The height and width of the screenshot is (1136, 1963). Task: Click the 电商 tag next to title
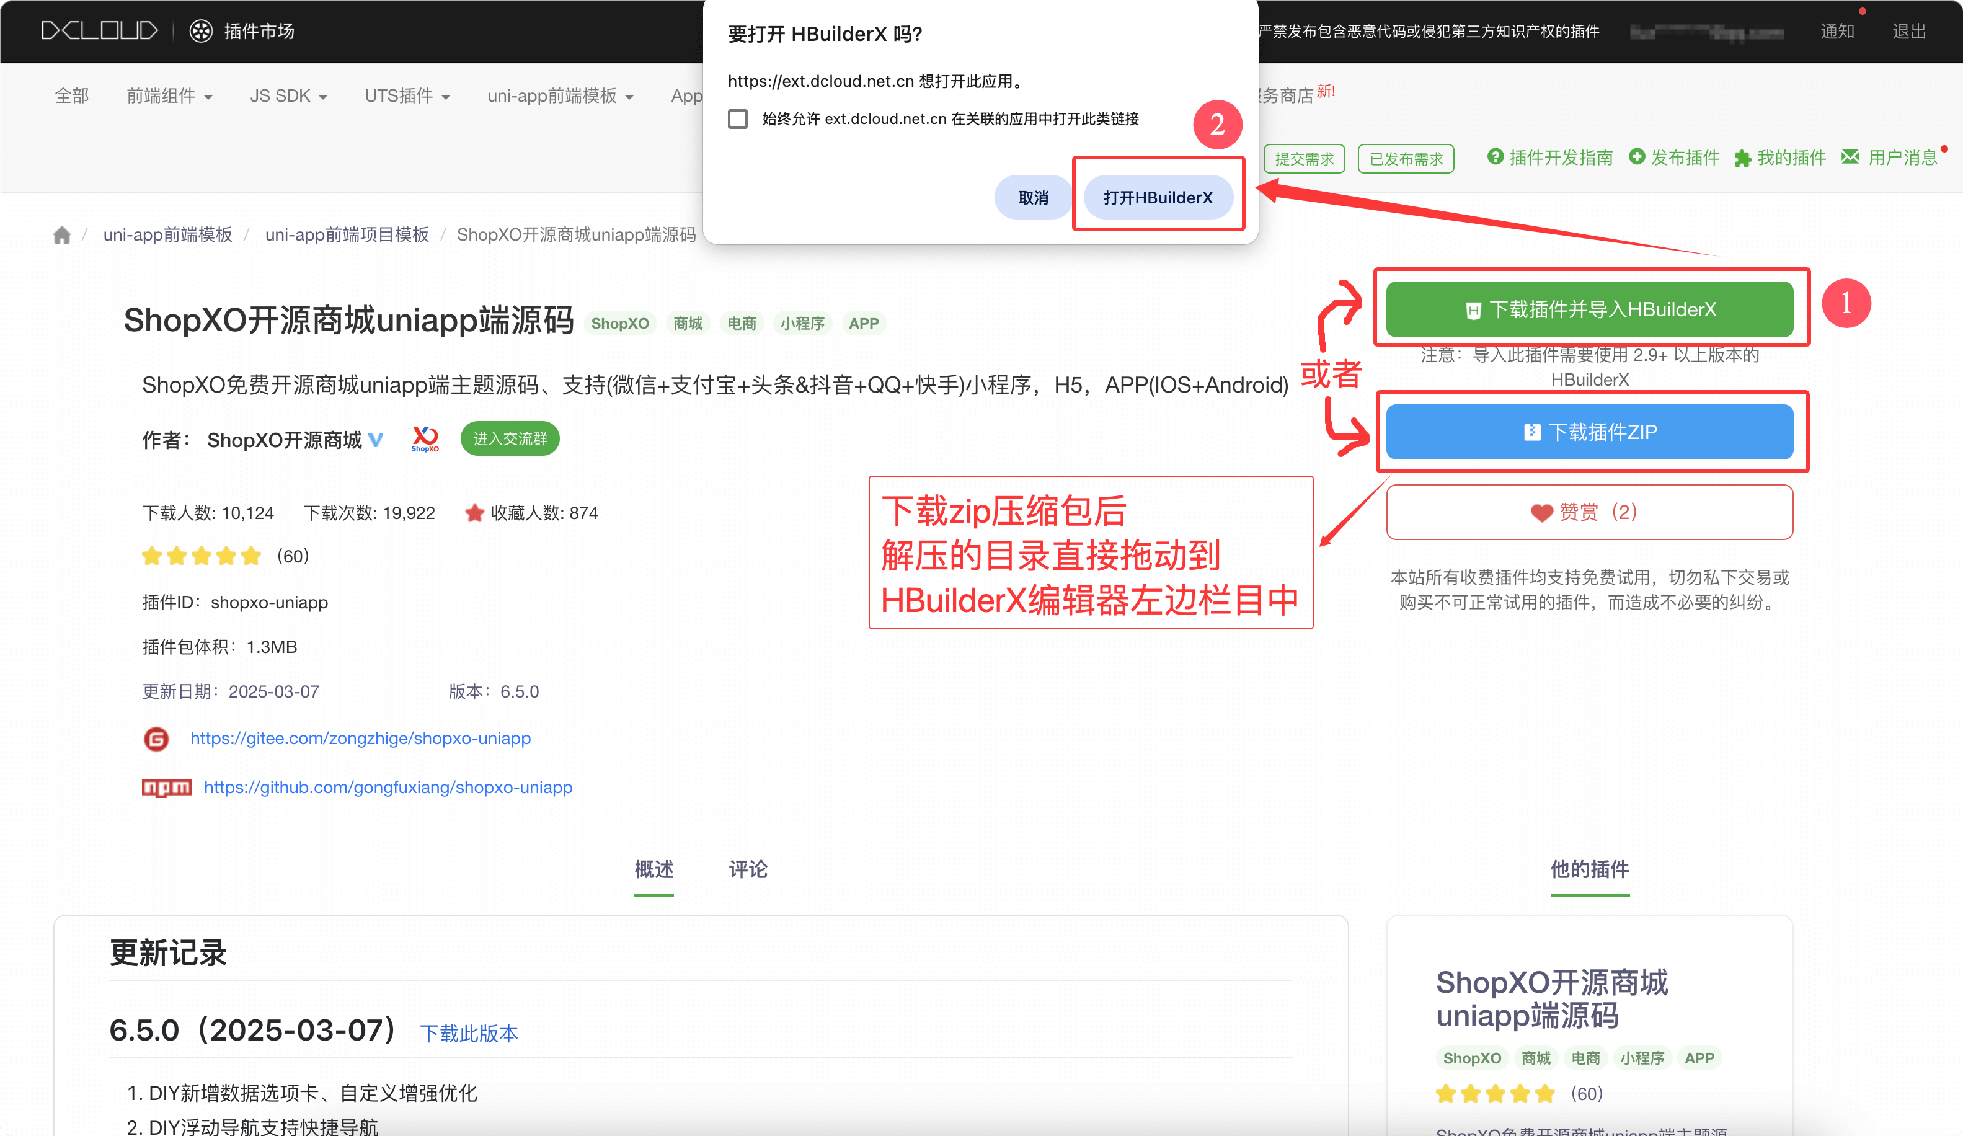click(742, 323)
